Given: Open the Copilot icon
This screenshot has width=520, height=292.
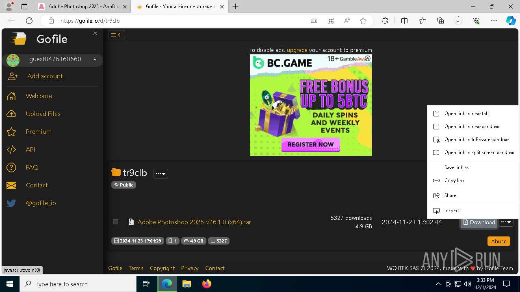Looking at the screenshot, I should click(511, 21).
